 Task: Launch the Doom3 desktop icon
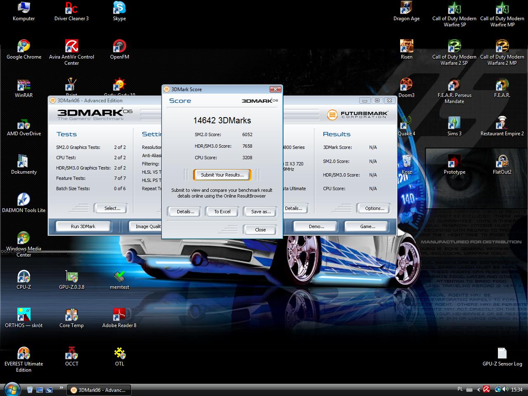(x=406, y=88)
